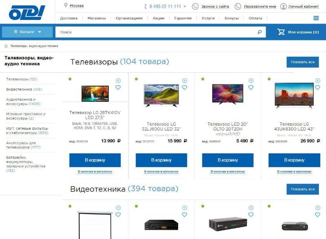Open the hamburger menu icon in the header
Image resolution: width=326 pixels, height=239 pixels.
click(x=316, y=18)
